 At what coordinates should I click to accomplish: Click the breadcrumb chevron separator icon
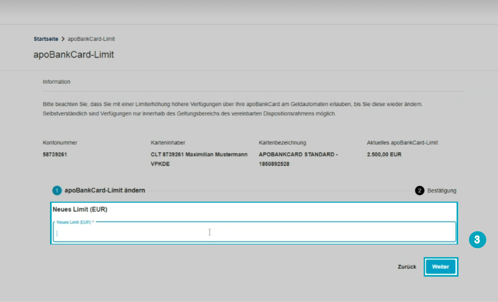[63, 39]
